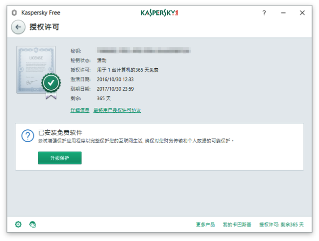Go back with the arrow button
This screenshot has width=319, height=241.
18,27
